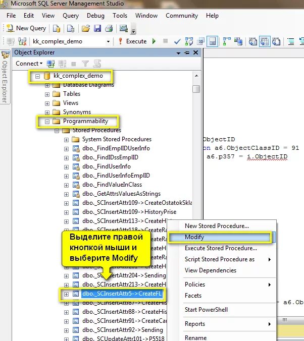The width and height of the screenshot is (304, 341).
Task: Click the Change Connection icon
Action: tap(22, 41)
